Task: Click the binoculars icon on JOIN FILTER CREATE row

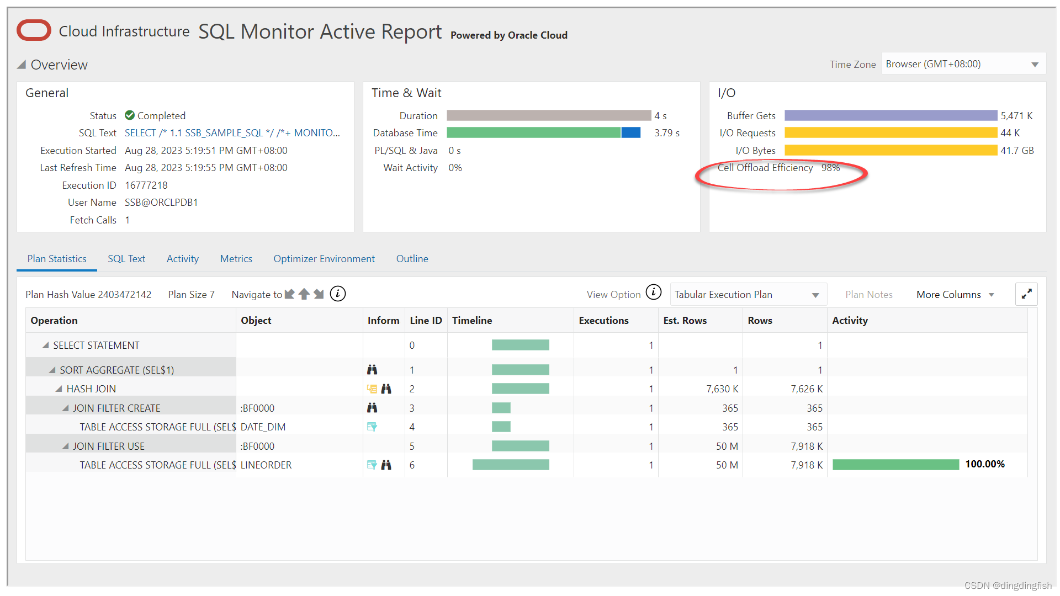Action: coord(372,407)
